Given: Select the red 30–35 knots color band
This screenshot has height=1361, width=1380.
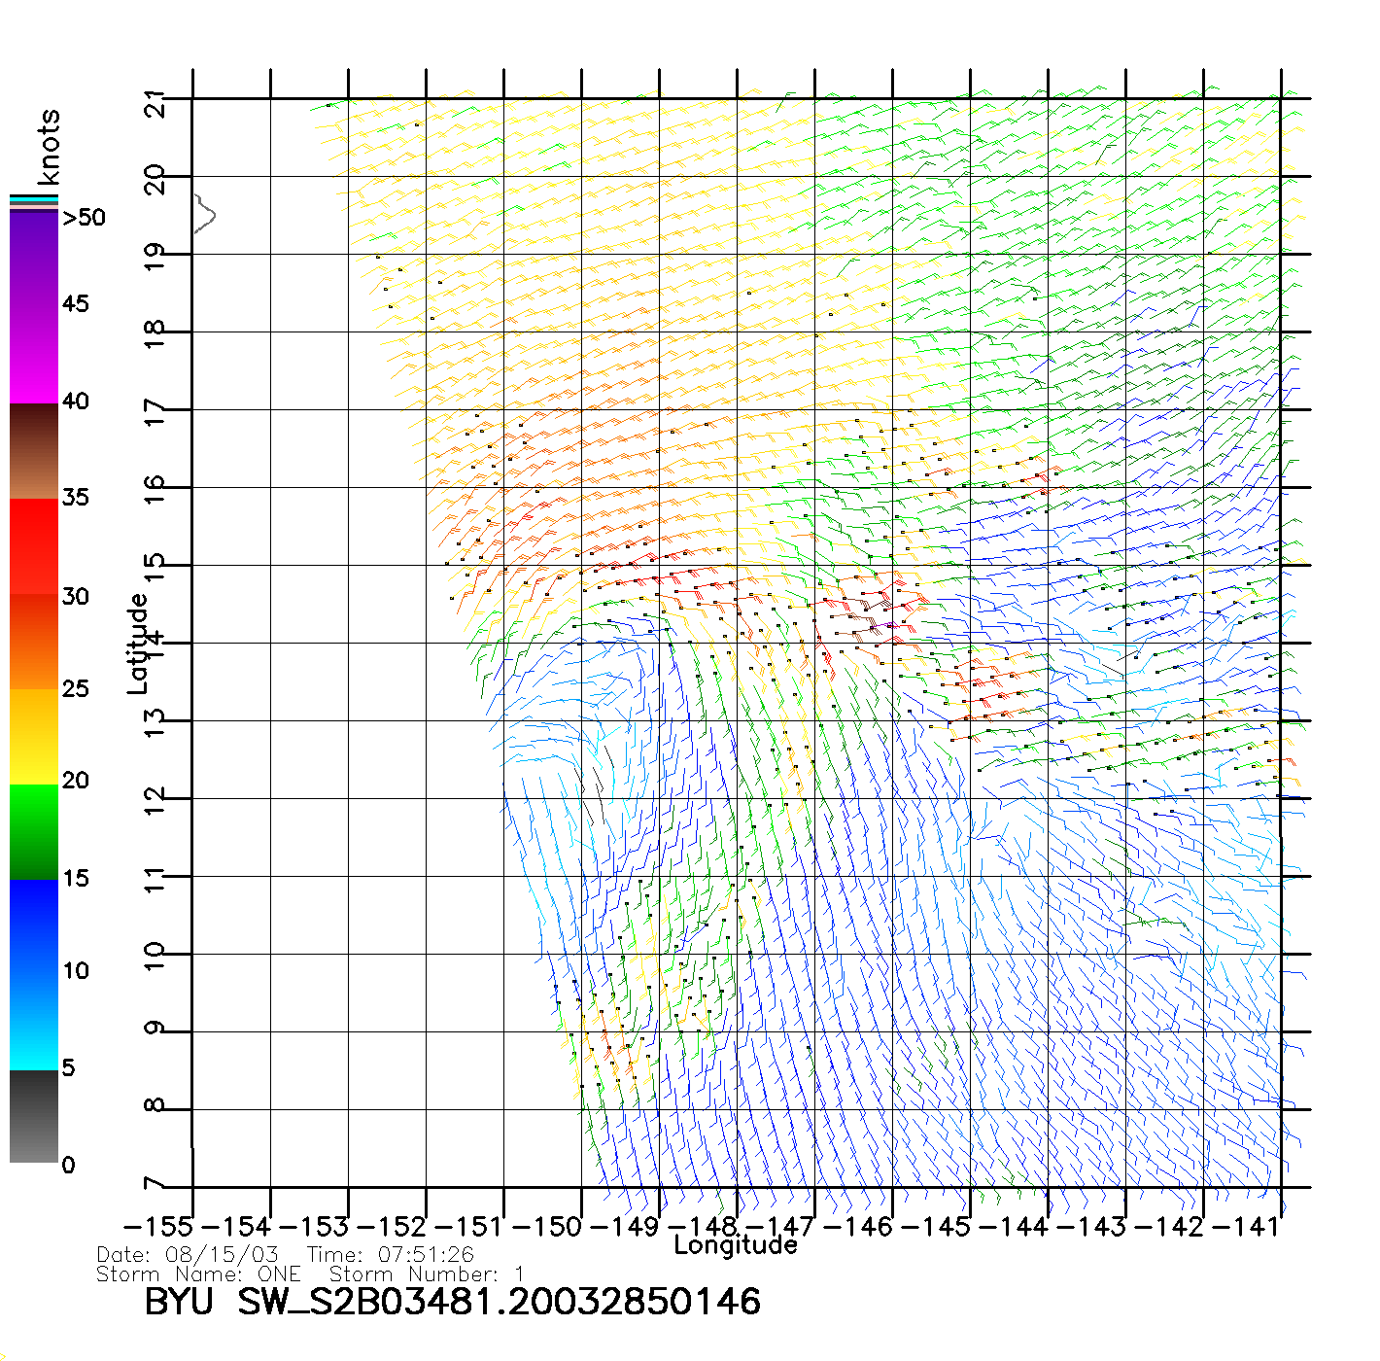Looking at the screenshot, I should [34, 544].
